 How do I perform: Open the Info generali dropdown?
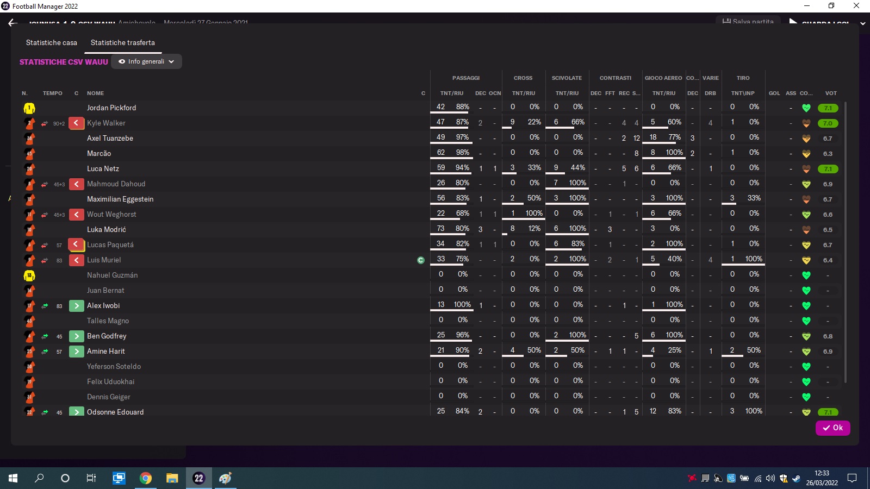click(146, 61)
